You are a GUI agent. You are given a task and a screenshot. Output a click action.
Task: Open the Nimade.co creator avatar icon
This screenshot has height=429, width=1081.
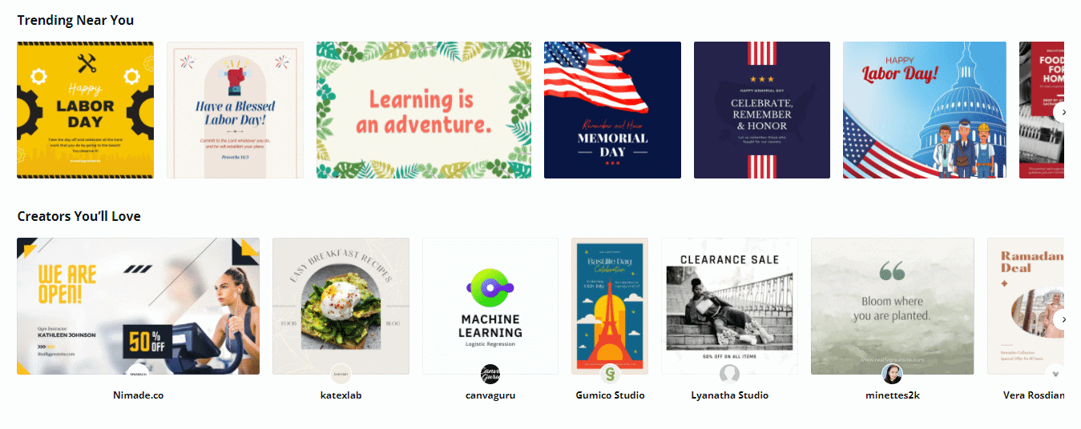pos(139,374)
